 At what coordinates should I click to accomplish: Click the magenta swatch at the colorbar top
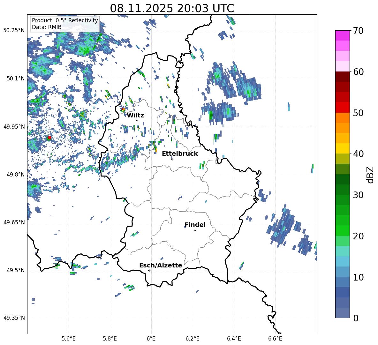[x=343, y=35]
